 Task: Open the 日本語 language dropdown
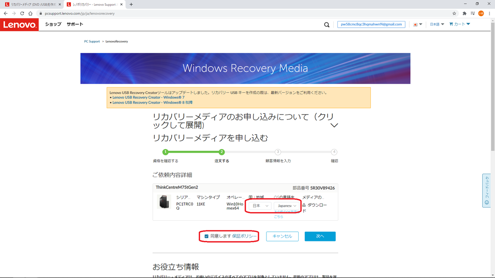tap(437, 24)
